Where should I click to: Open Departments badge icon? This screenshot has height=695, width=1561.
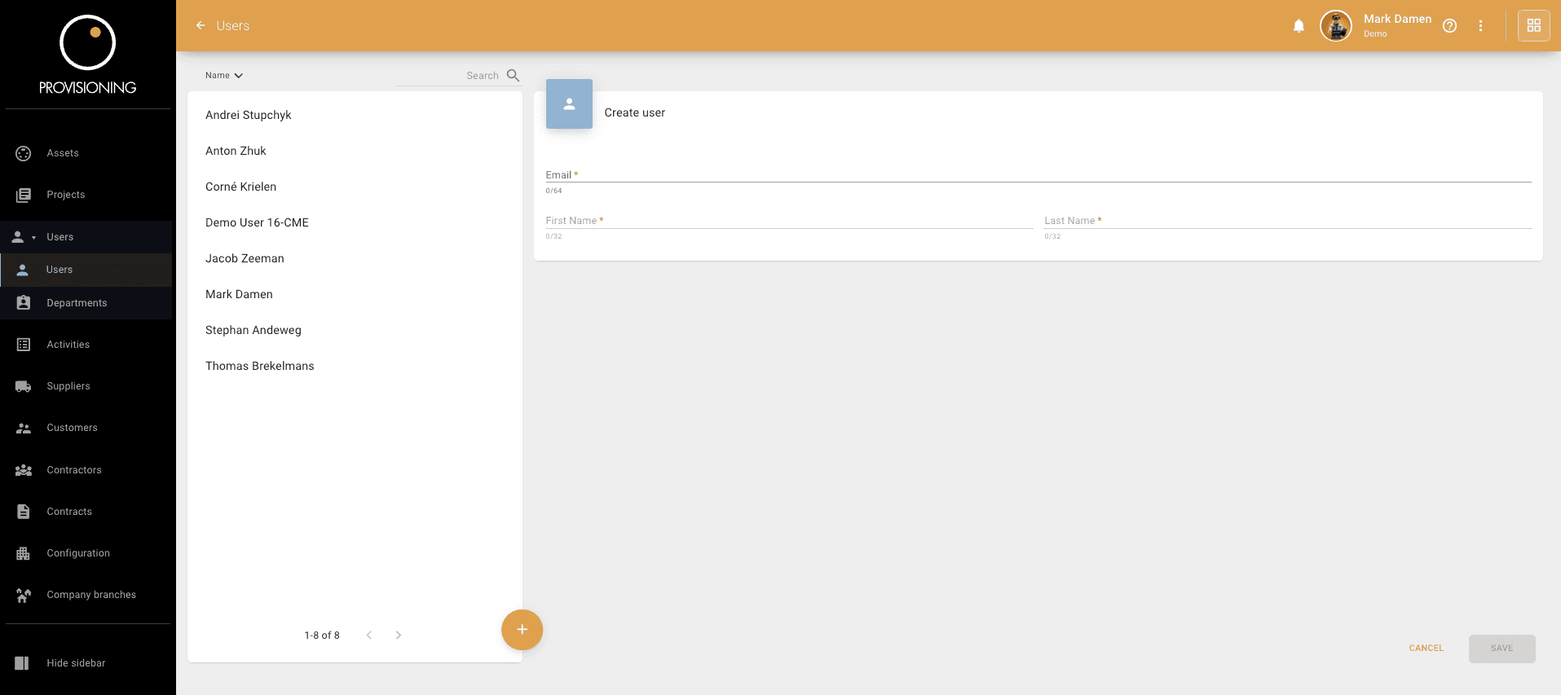click(x=24, y=303)
